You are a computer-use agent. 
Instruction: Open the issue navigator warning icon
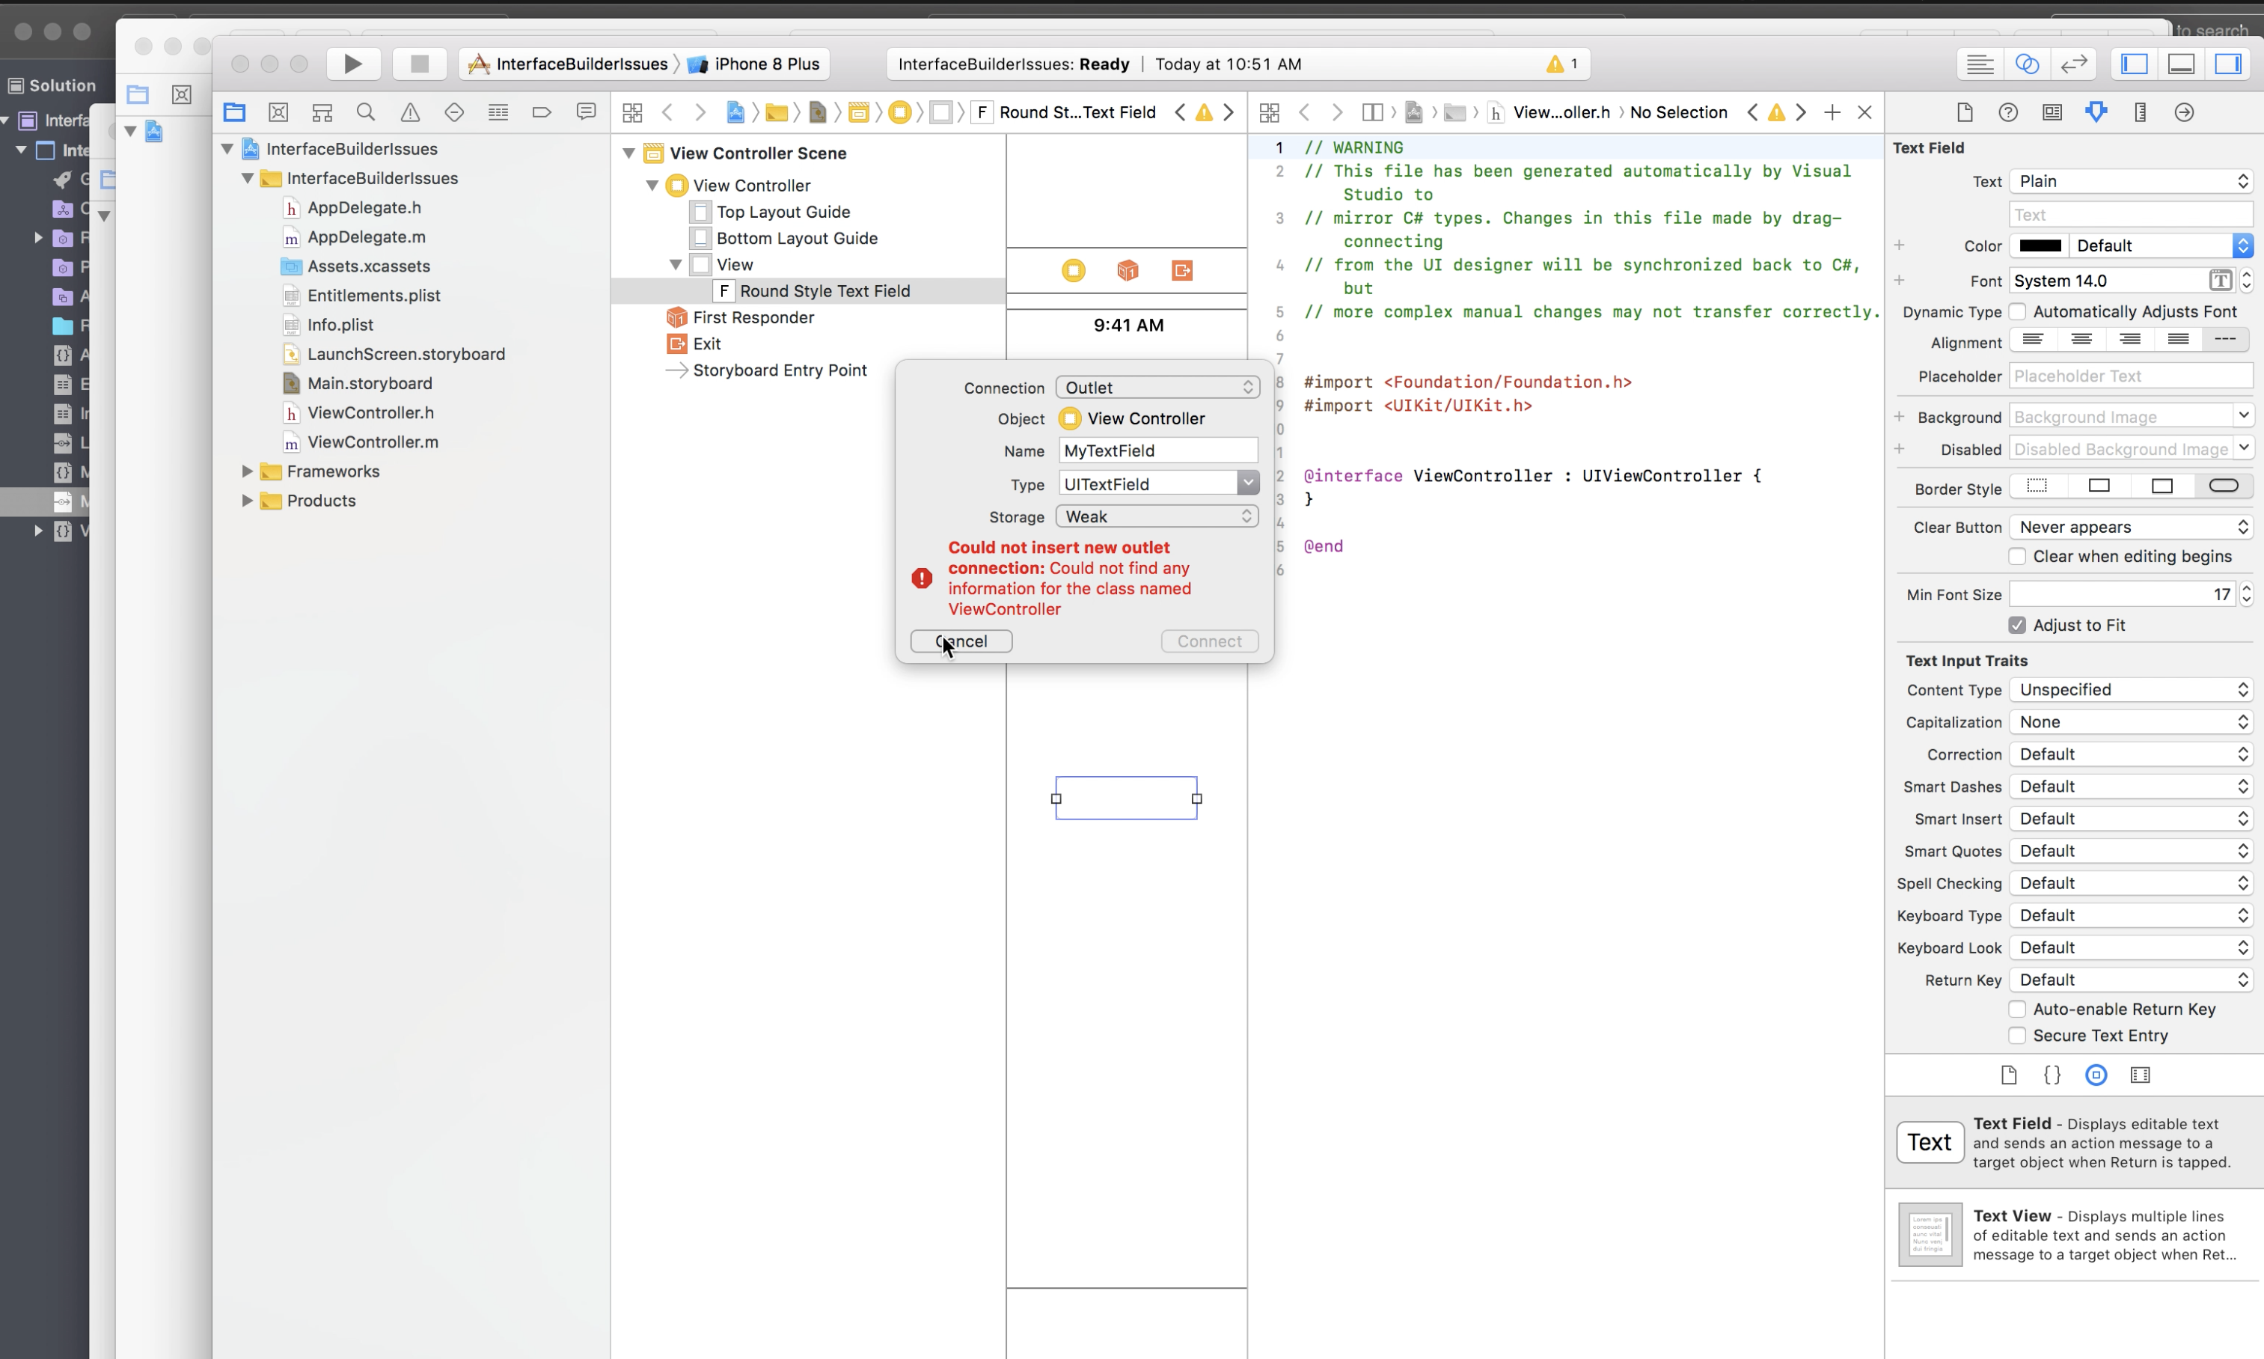click(410, 112)
